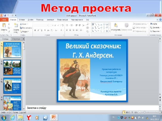Viewport: 162px width, 121px height.
Task: Expand the shapes gallery using the More arrow
Action: [x=110, y=31]
